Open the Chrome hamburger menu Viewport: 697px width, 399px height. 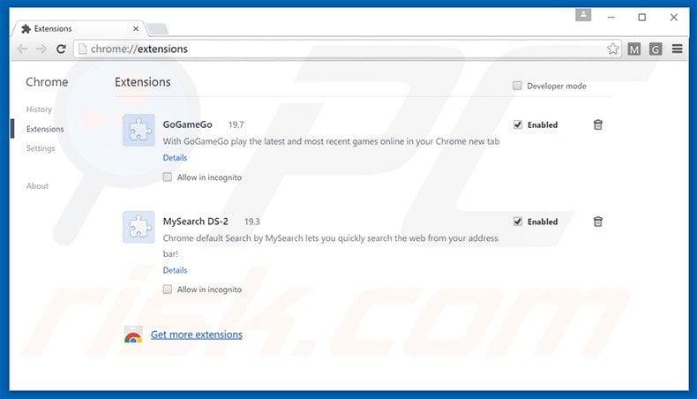point(677,49)
